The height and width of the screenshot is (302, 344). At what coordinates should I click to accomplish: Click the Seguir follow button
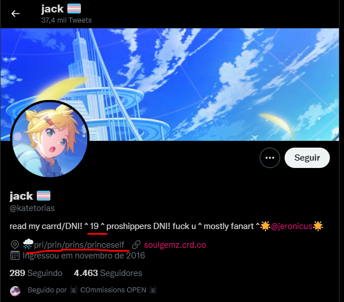point(307,158)
